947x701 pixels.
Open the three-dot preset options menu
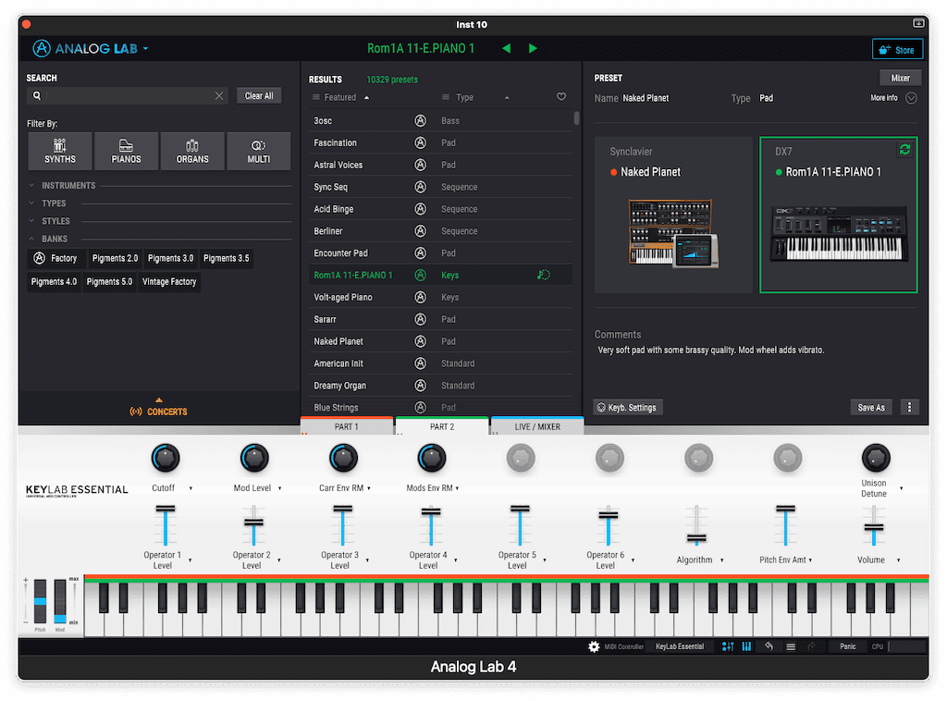[910, 408]
